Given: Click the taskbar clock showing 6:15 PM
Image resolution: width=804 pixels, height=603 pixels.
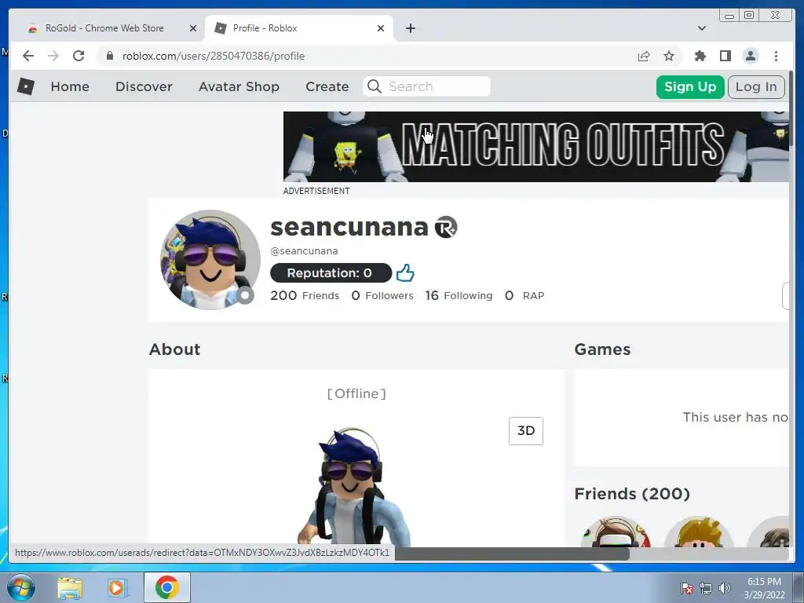Looking at the screenshot, I should pyautogui.click(x=764, y=588).
